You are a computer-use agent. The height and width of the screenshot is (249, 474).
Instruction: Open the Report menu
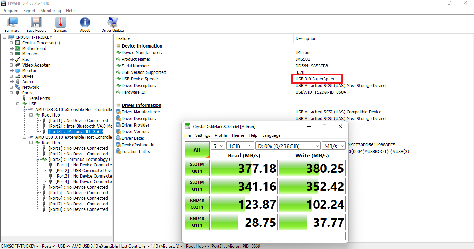(29, 11)
